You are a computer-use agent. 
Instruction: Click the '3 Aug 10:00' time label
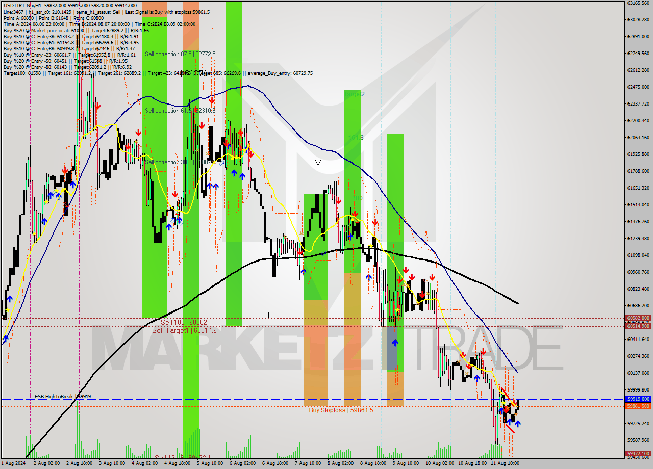[x=111, y=463]
